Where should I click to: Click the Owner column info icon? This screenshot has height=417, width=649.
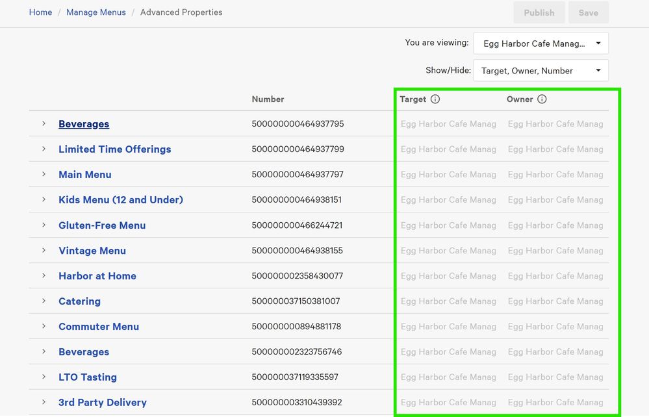[542, 99]
